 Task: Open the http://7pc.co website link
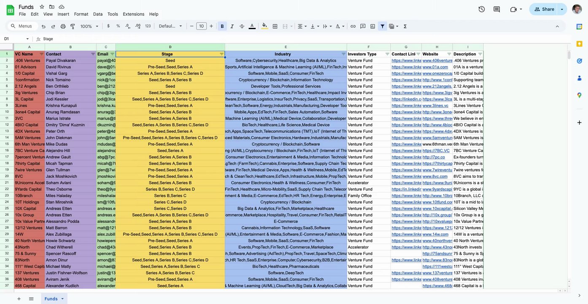pos(434,157)
